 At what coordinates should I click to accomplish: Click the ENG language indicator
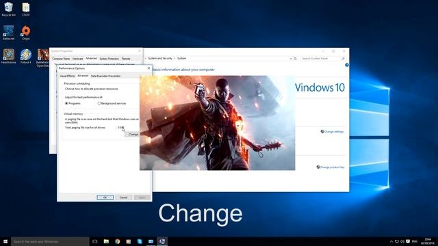[415, 241]
